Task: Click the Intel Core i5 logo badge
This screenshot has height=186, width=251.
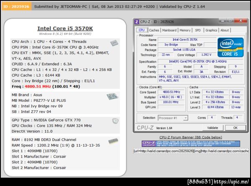Action: pos(231,48)
